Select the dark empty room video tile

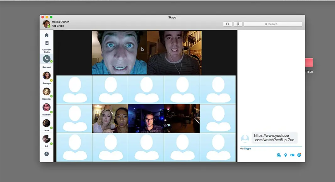tap(182, 118)
